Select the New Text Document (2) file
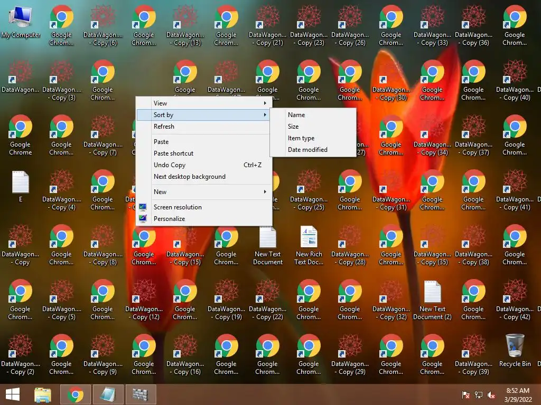This screenshot has width=541, height=405. pyautogui.click(x=432, y=300)
